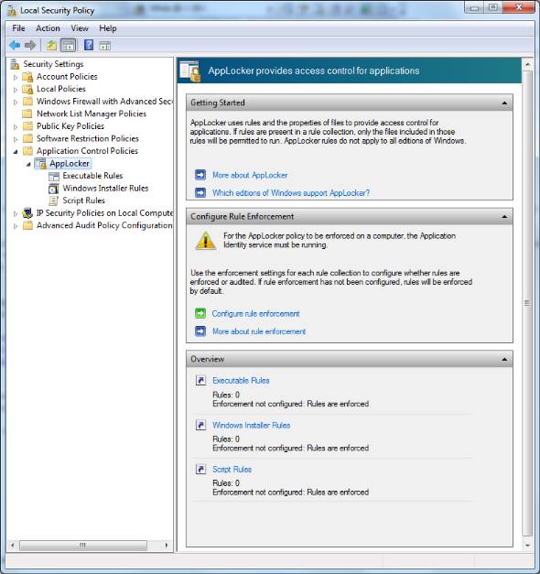Expand Windows Firewall with Advanced Security node
The image size is (540, 574).
coord(16,103)
